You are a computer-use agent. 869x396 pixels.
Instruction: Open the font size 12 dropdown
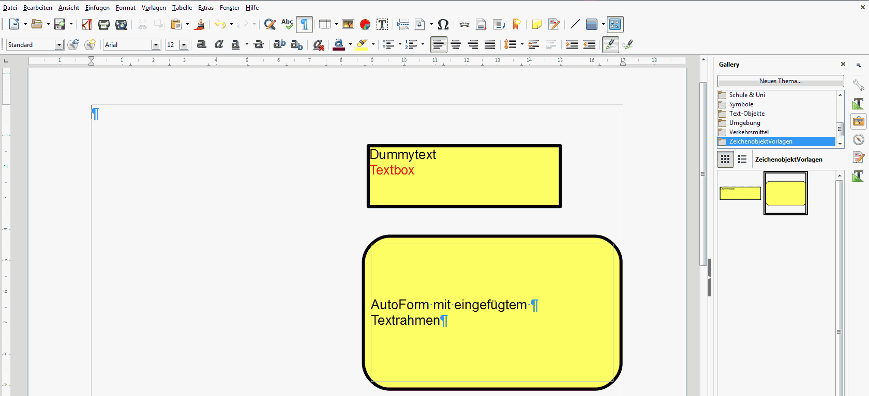pos(184,45)
